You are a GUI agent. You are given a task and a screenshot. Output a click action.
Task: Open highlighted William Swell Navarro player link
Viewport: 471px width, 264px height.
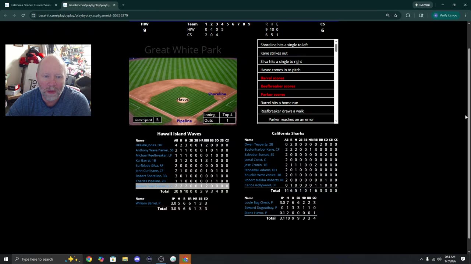pyautogui.click(x=154, y=186)
